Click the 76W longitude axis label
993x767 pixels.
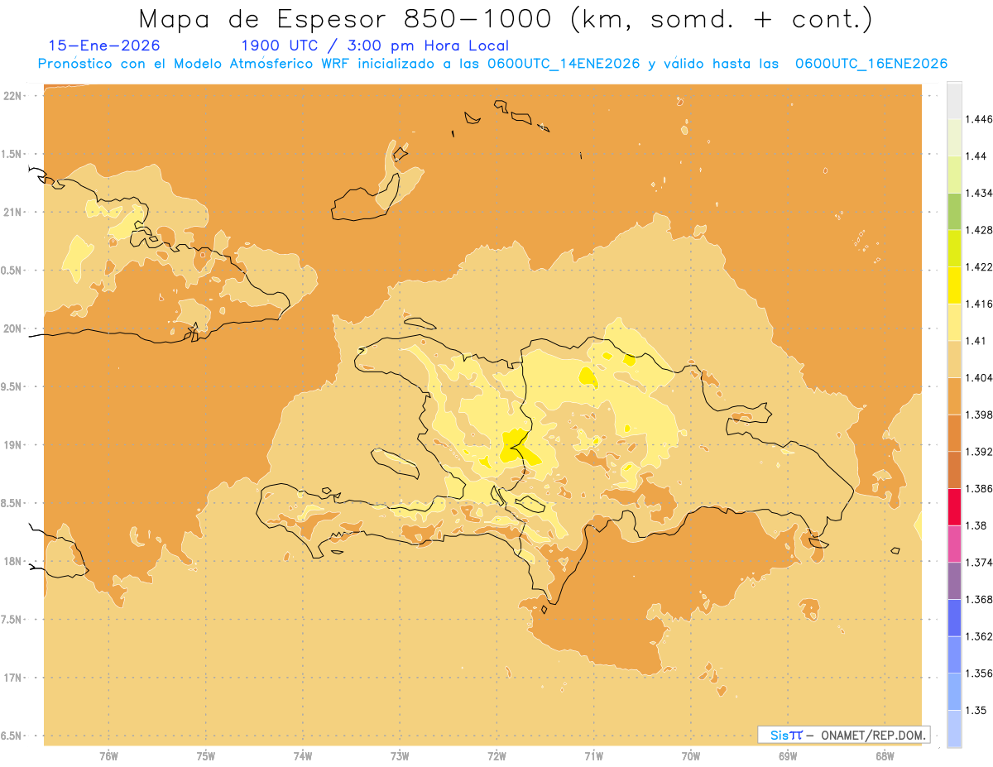coord(108,755)
